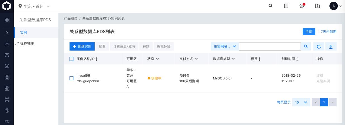The height and width of the screenshot is (125, 345).
Task: Open the rows-per-page dropdown showing 10
Action: point(301,102)
